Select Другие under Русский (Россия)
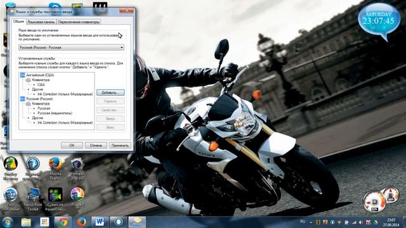Image resolution: width=406 pixels, height=228 pixels. [x=37, y=118]
